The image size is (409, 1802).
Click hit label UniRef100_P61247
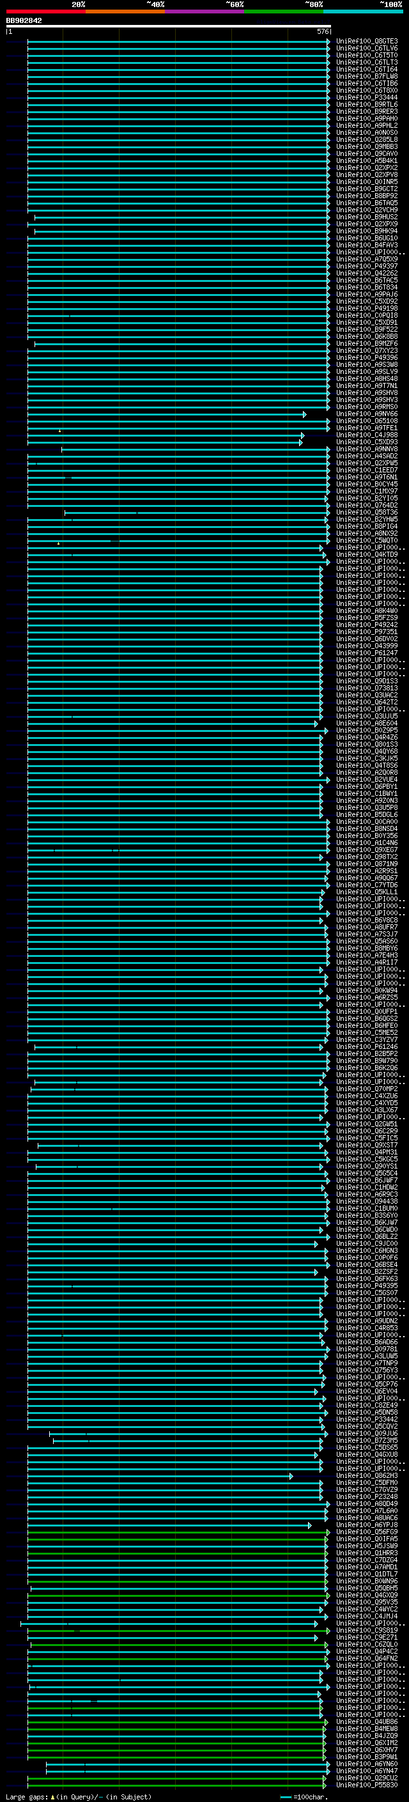366,653
